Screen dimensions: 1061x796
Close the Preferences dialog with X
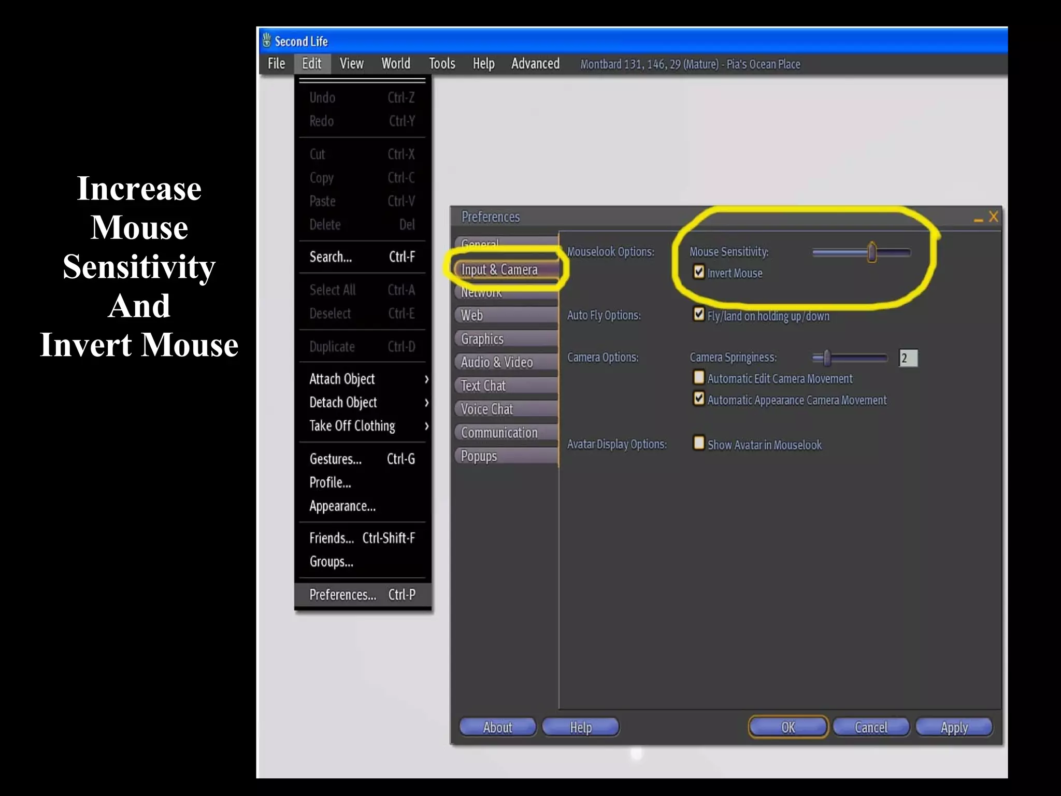coord(993,217)
